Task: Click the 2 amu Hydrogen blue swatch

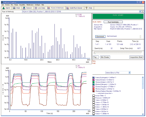Action: [93, 77]
